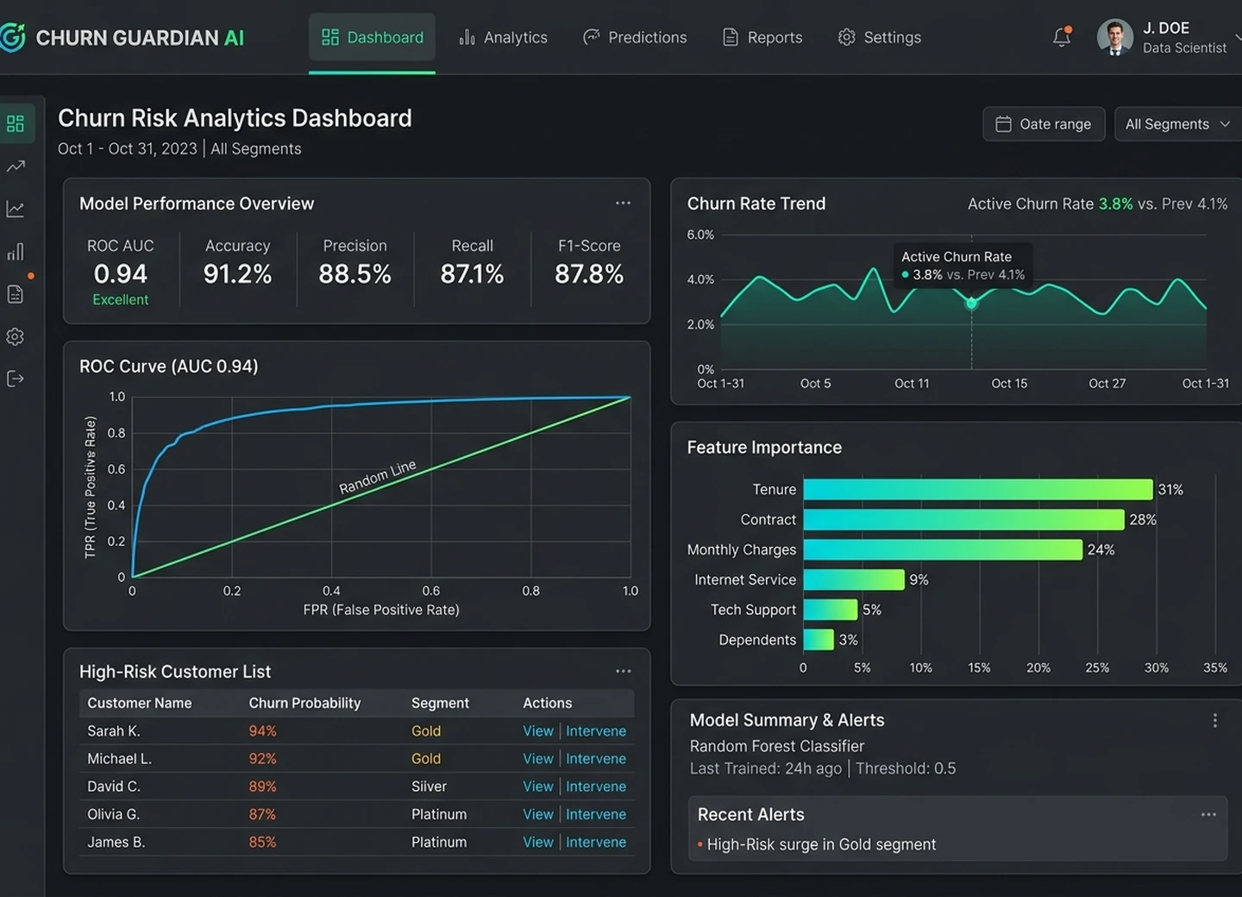
Task: Open the notifications bell
Action: [1062, 37]
